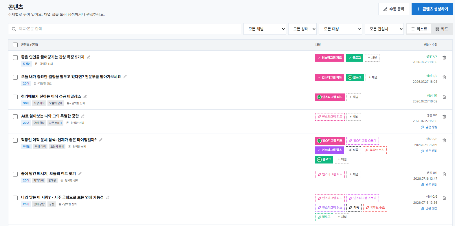455x226 pixels.
Task: Delete the '좋은 인연을 끌어당기는 관상' row via trash icon
Action: tap(444, 58)
